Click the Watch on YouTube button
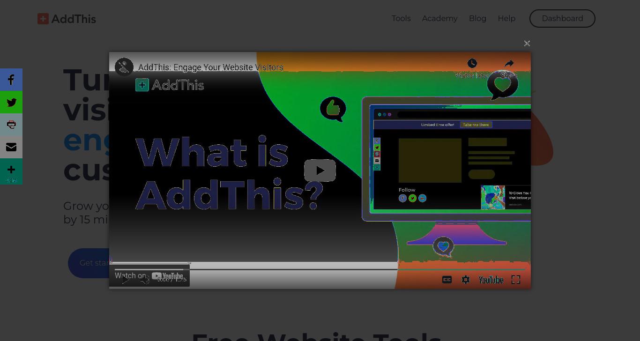The height and width of the screenshot is (341, 640). tap(149, 276)
